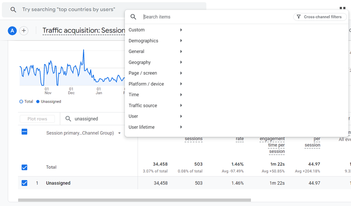Select the Geography menu category
The width and height of the screenshot is (351, 206).
pyautogui.click(x=139, y=62)
